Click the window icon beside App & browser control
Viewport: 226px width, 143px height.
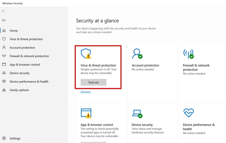tap(4, 64)
